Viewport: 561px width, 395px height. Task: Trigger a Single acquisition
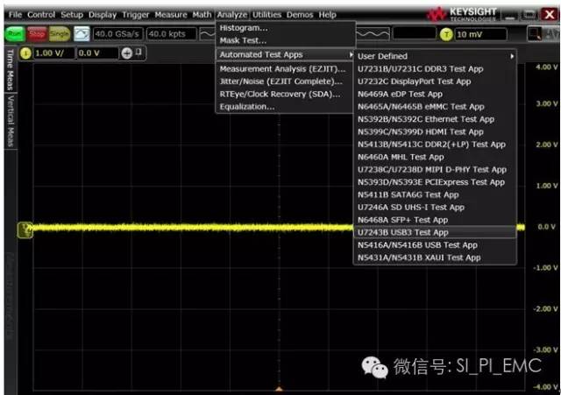tap(59, 33)
